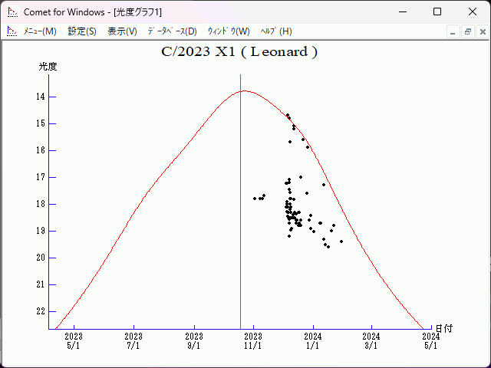Click the 日付 date axis label
Image resolution: width=491 pixels, height=368 pixels.
(444, 328)
